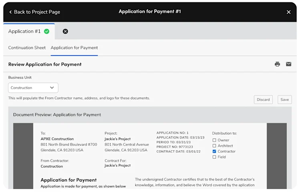Image resolution: width=300 pixels, height=192 pixels.
Task: Check the Owner distribution checkbox
Action: tap(214, 140)
